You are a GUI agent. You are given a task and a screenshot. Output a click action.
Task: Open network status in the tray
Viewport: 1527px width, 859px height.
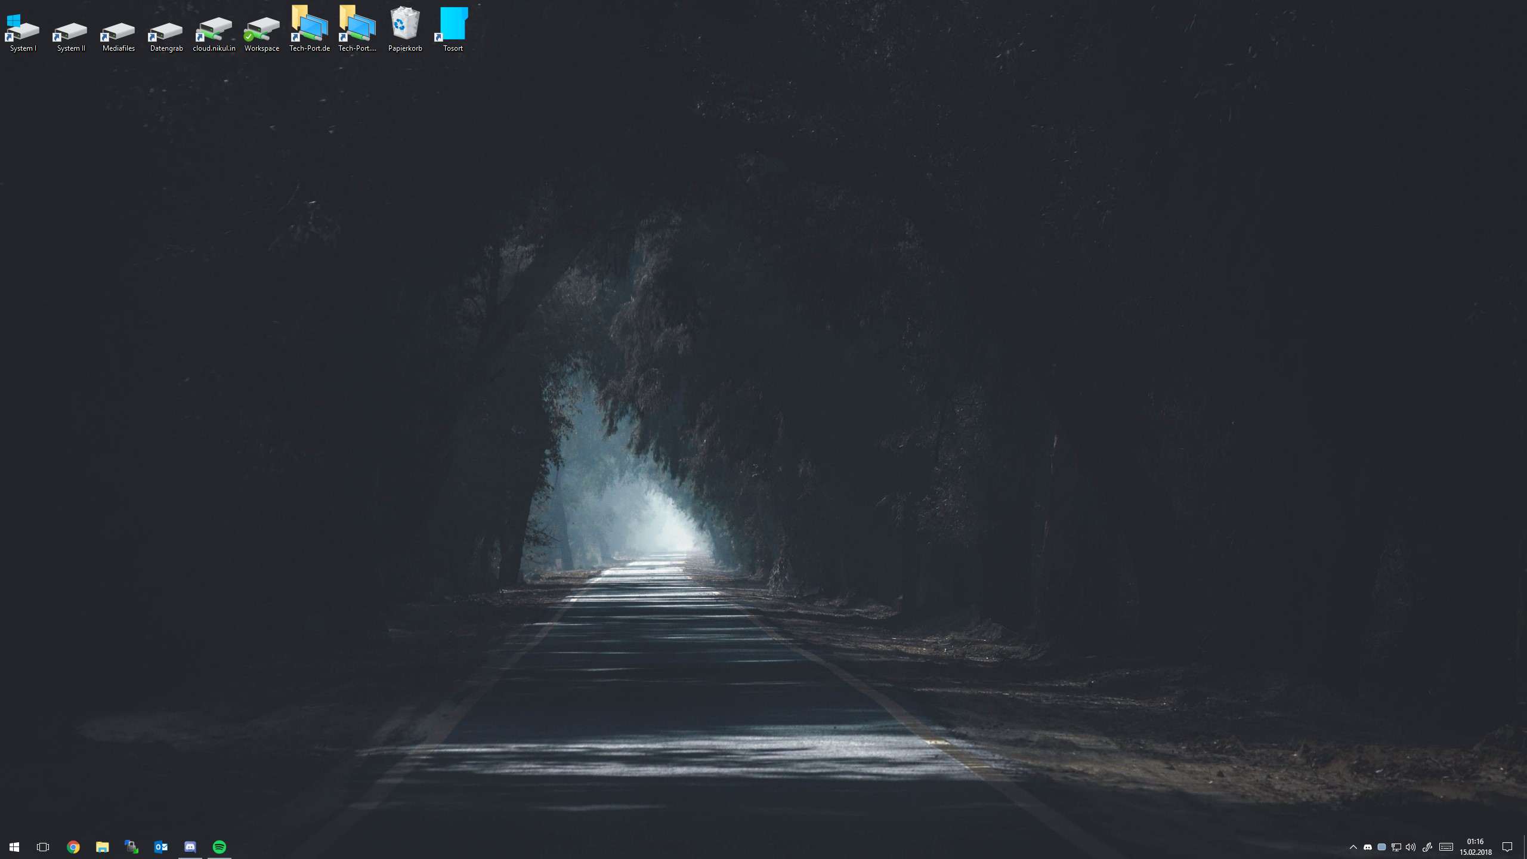1396,847
